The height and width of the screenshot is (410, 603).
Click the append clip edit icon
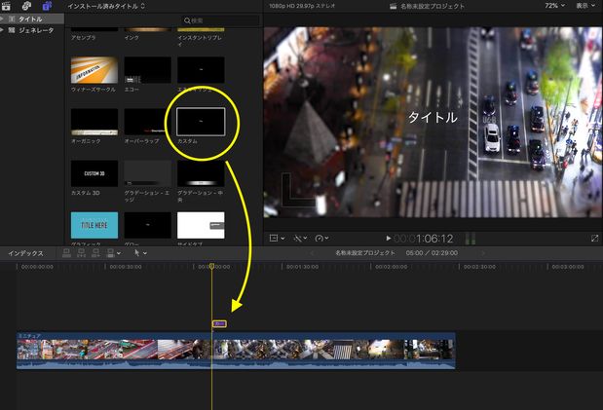coord(95,252)
